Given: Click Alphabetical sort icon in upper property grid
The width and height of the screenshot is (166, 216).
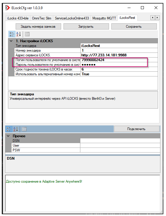Looking at the screenshot, I should 19,34.
